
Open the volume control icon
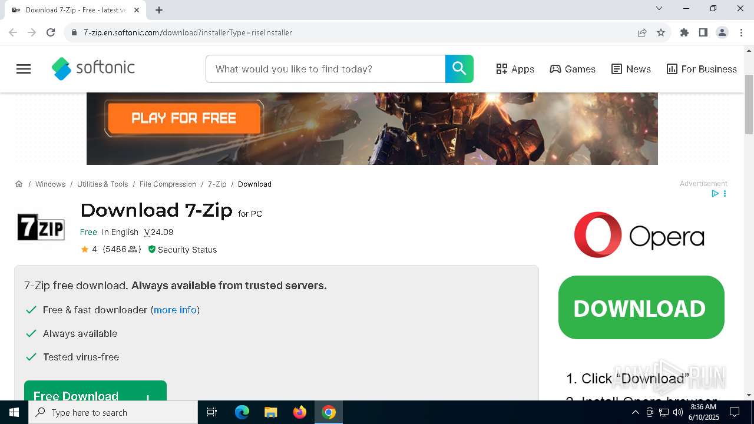[x=677, y=412]
